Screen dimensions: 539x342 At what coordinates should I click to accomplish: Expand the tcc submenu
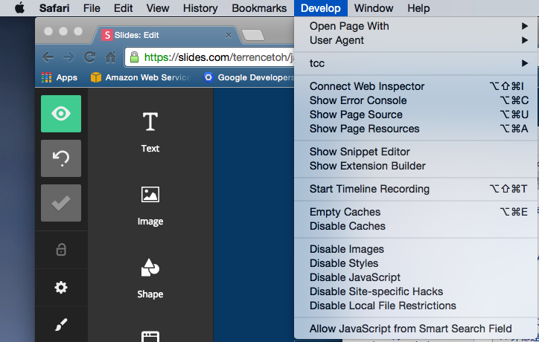point(416,63)
